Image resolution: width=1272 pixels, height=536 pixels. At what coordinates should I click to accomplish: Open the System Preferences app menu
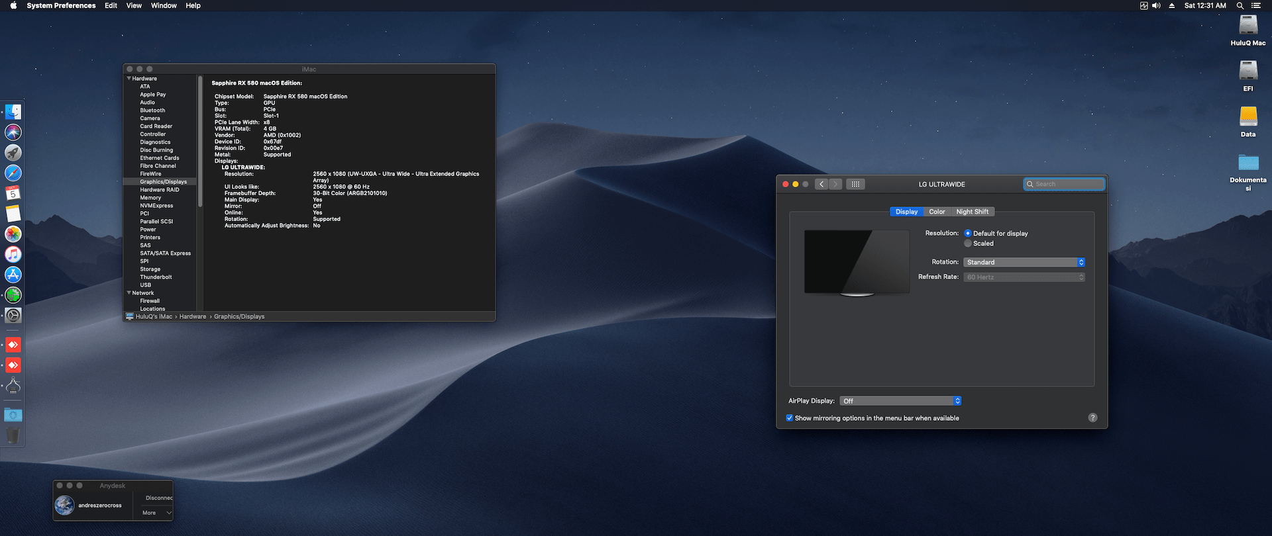[x=61, y=5]
